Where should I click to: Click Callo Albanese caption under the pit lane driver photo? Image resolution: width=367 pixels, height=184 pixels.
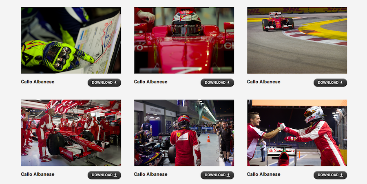coord(151,174)
